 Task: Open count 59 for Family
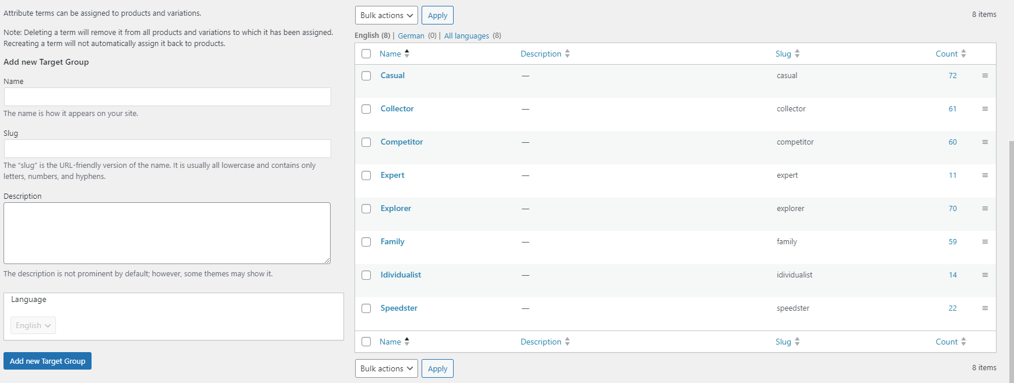point(953,242)
